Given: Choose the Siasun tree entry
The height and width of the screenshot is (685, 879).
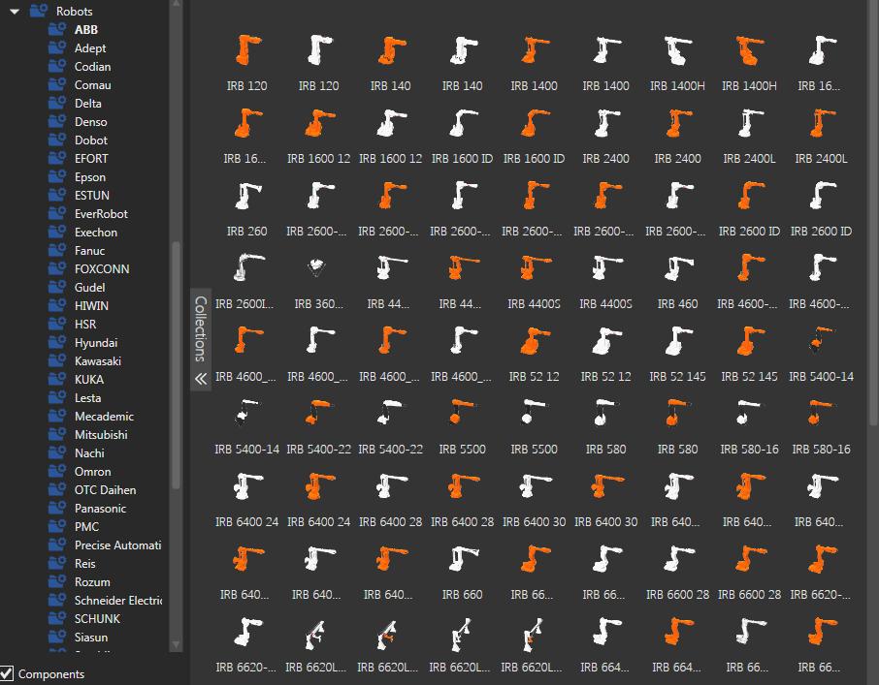Looking at the screenshot, I should pos(91,638).
